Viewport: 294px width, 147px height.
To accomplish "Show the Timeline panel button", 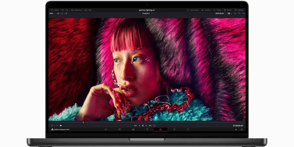I will (x=206, y=10).
